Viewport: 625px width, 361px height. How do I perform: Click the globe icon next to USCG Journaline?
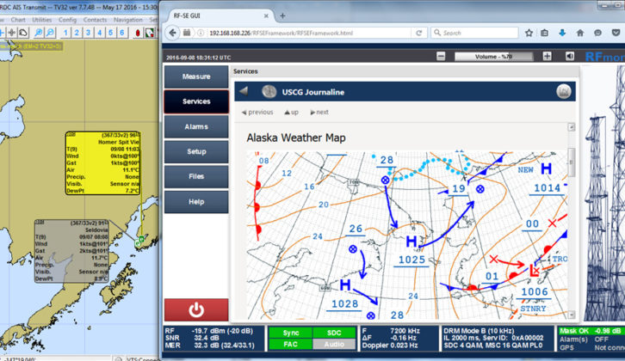tap(269, 92)
